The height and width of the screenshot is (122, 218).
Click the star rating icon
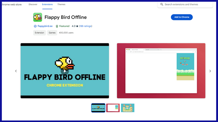(77, 26)
